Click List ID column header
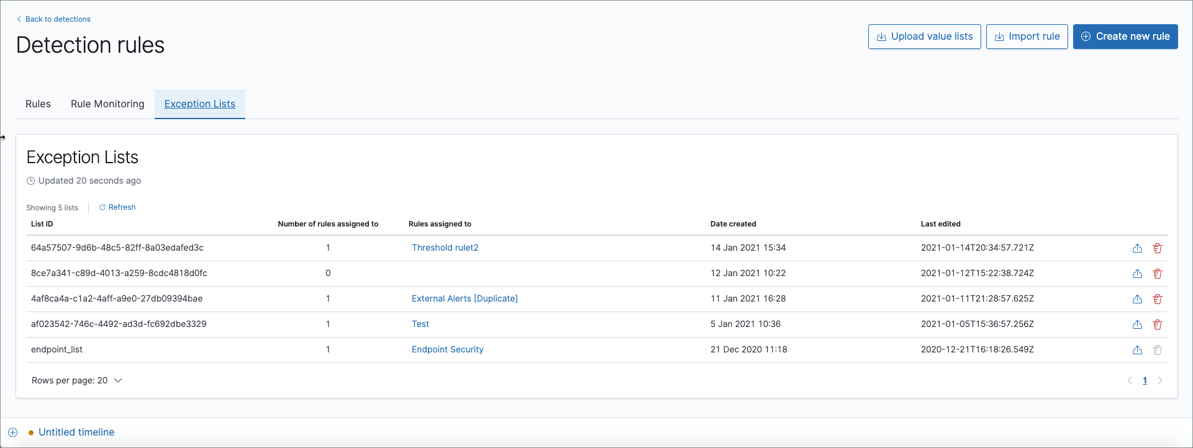This screenshot has height=448, width=1193. pyautogui.click(x=42, y=224)
